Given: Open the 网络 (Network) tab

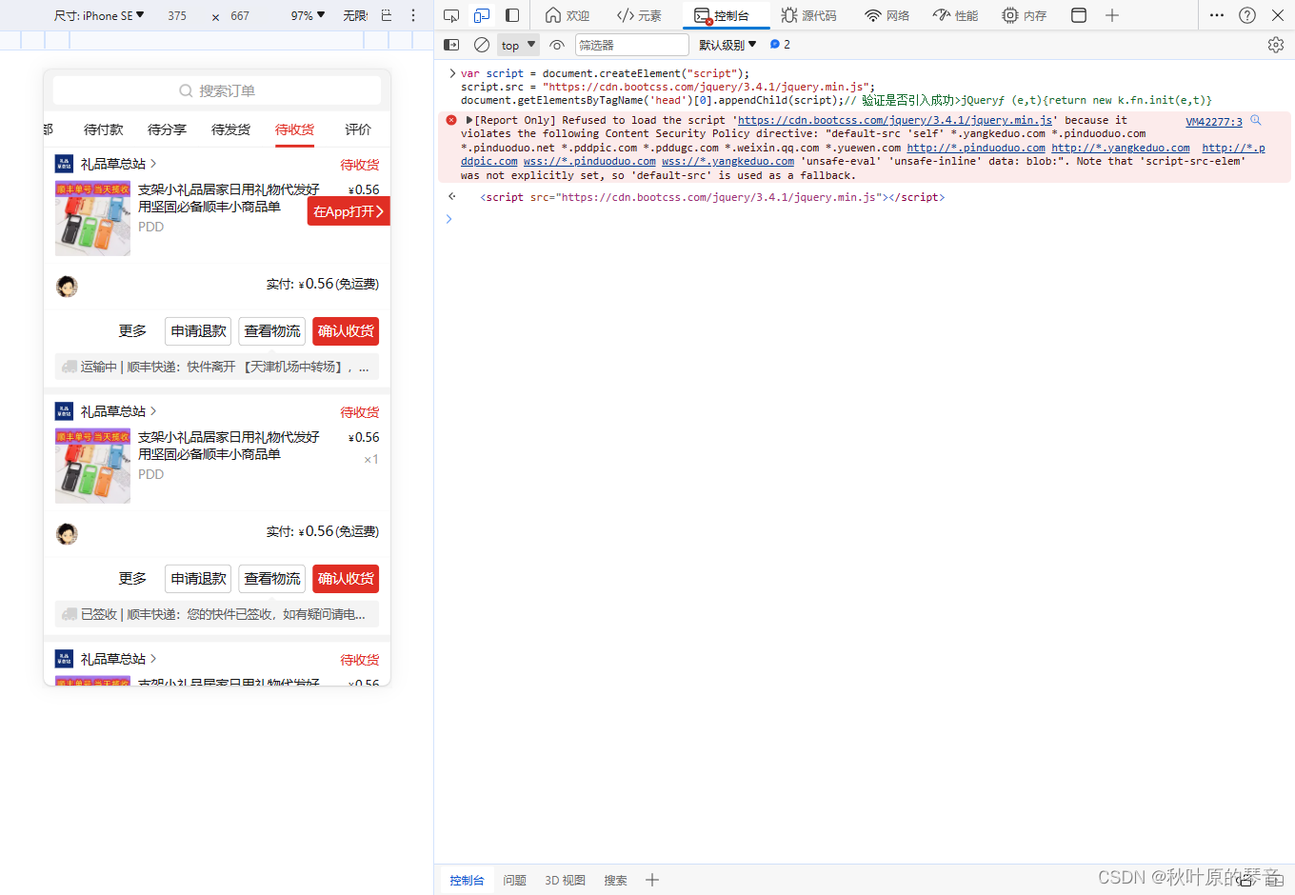Looking at the screenshot, I should (x=887, y=15).
